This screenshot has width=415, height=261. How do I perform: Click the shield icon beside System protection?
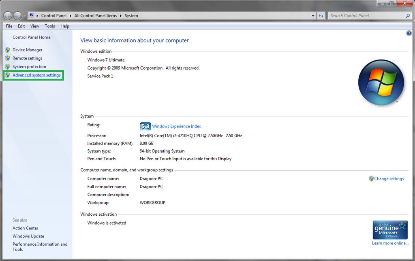(7, 67)
